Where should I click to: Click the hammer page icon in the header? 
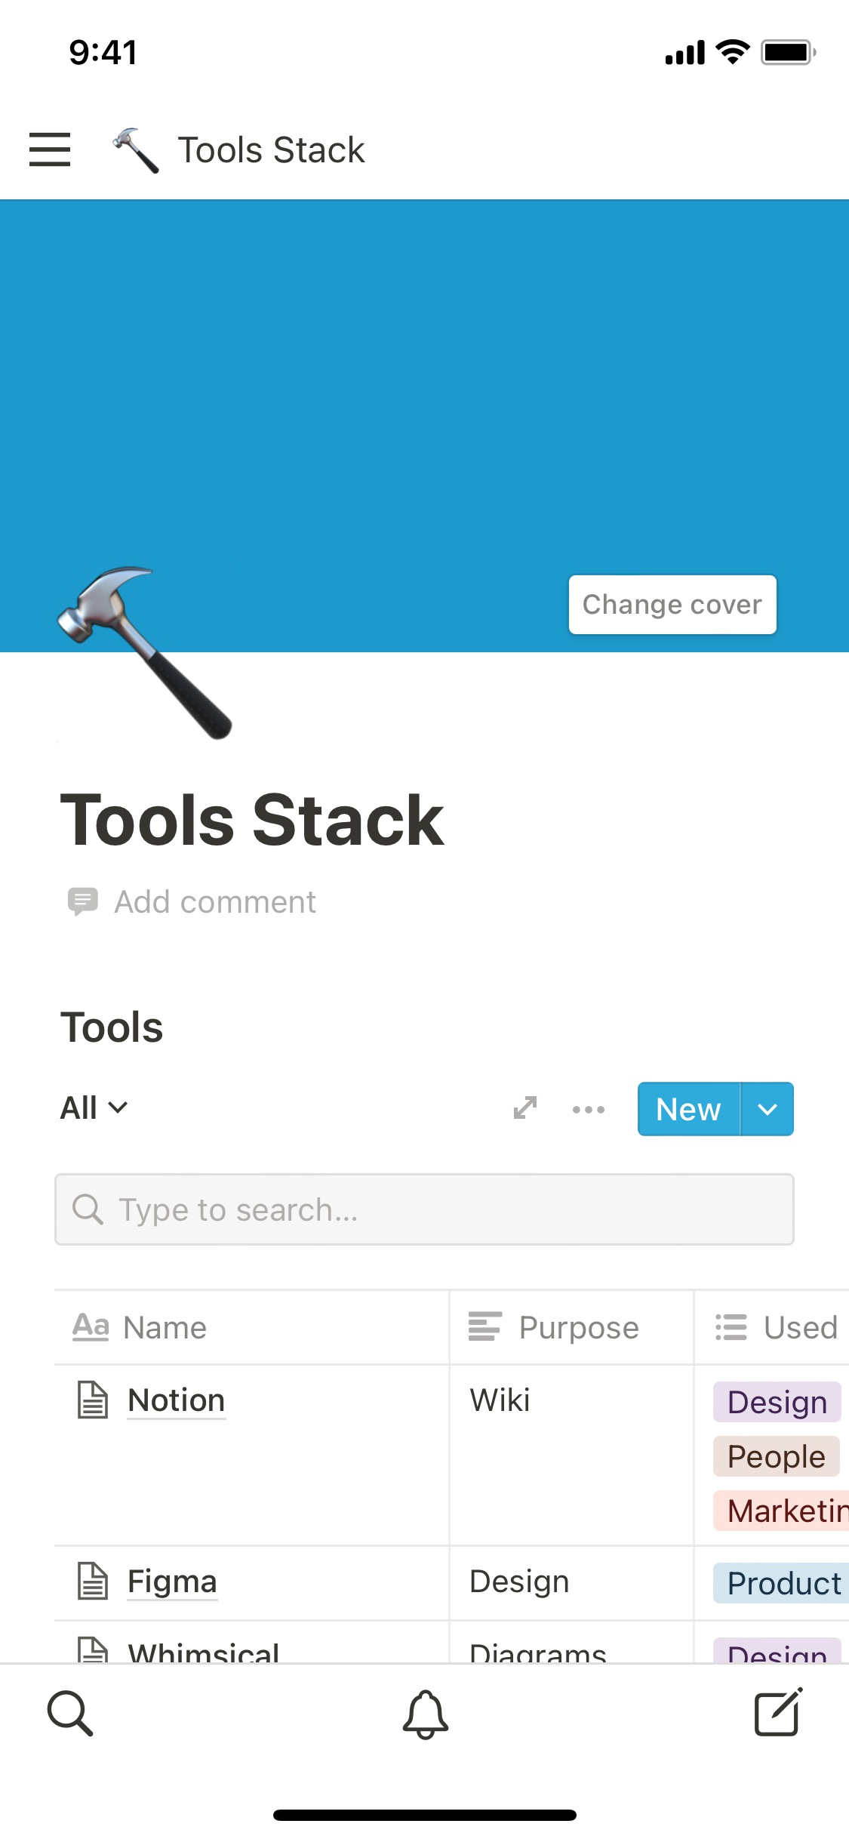[136, 149]
